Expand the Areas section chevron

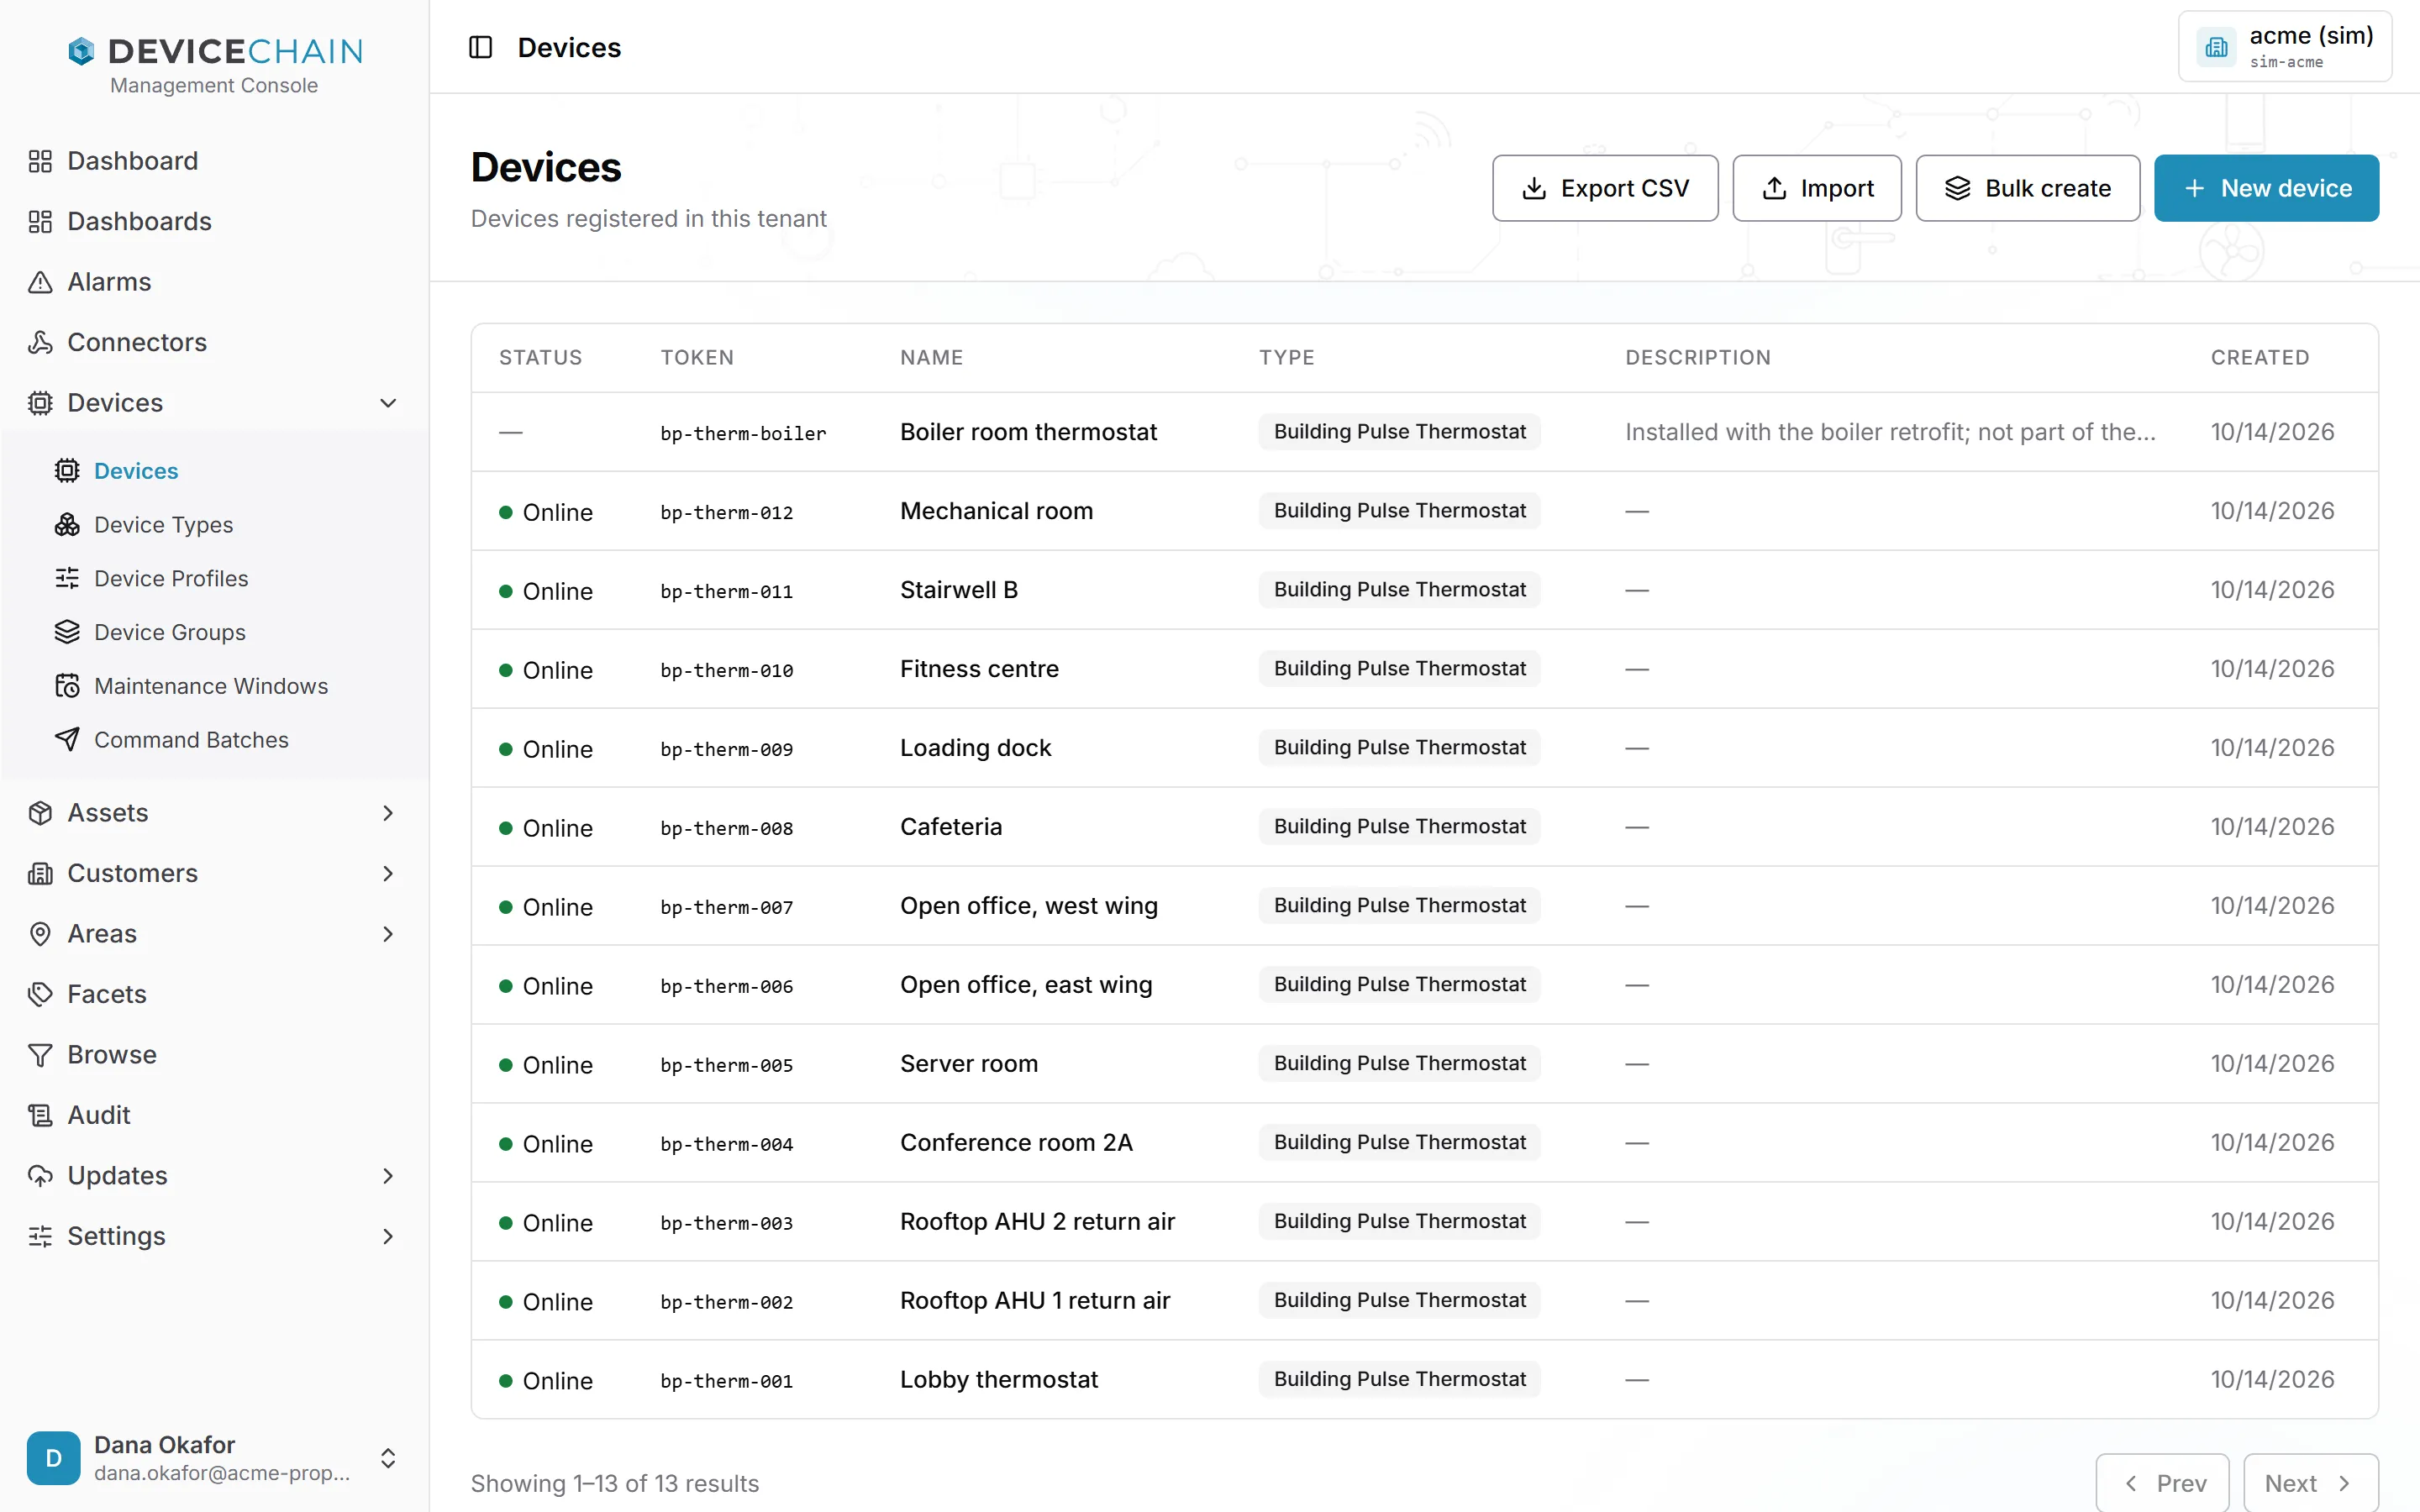(388, 934)
